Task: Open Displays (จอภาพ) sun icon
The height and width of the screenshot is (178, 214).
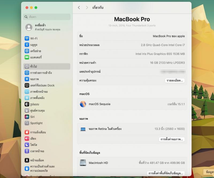Action: [x=27, y=79]
